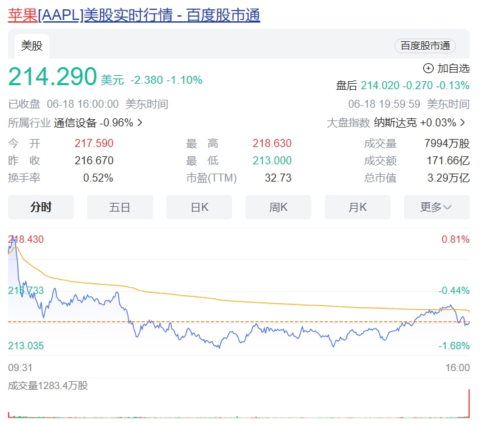
Task: Click the 最高 value 218.630
Action: click(x=272, y=143)
